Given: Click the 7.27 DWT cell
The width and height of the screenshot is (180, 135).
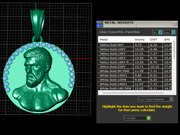Looking at the screenshot, I should click(x=156, y=54).
